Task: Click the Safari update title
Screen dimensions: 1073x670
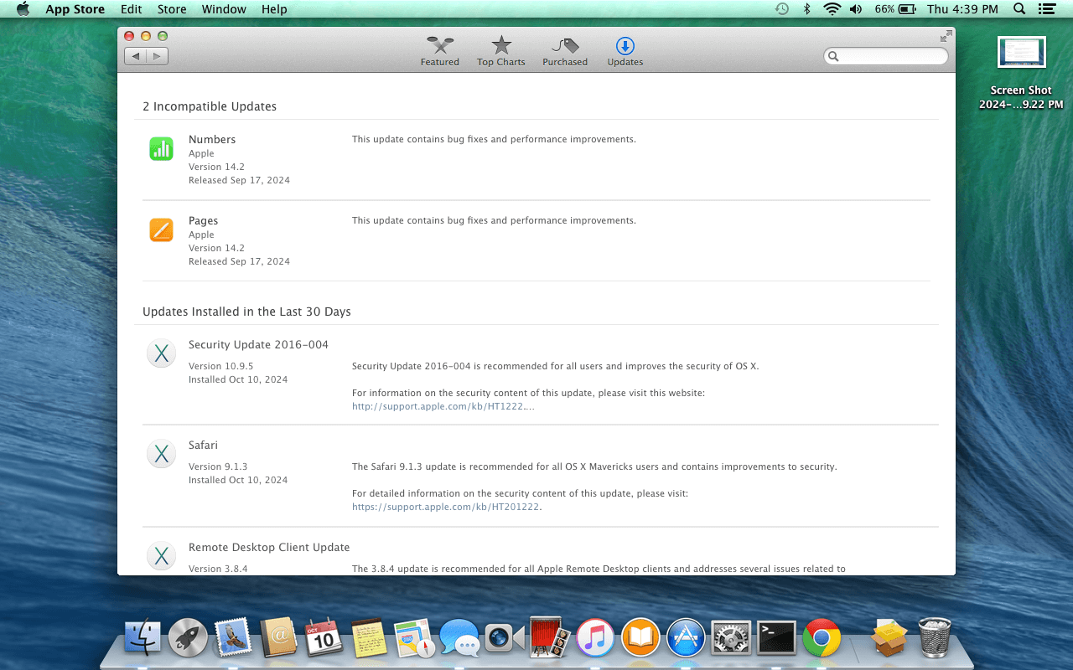Action: pyautogui.click(x=203, y=446)
